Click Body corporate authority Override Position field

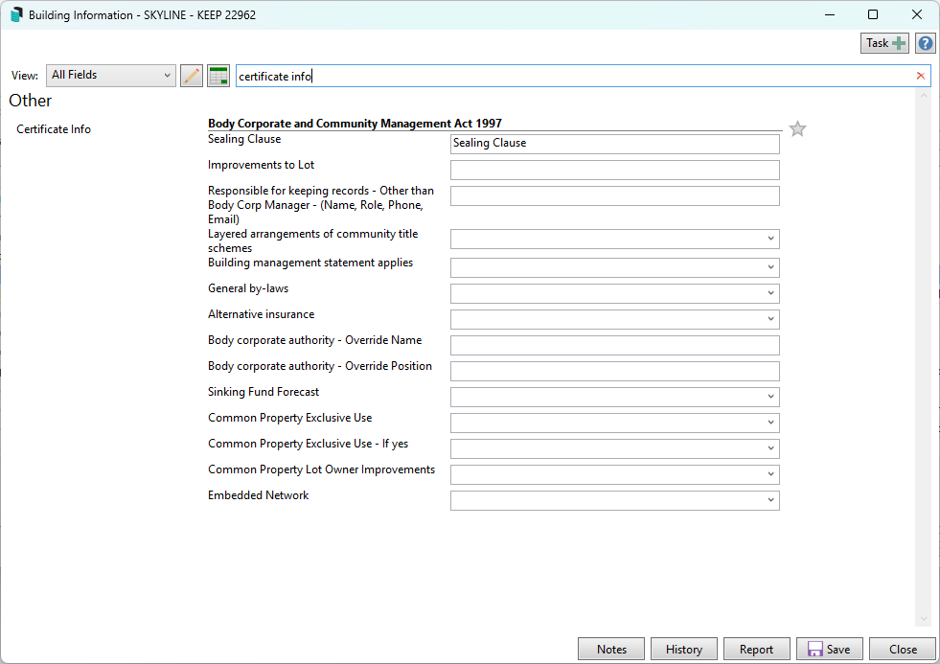point(614,371)
